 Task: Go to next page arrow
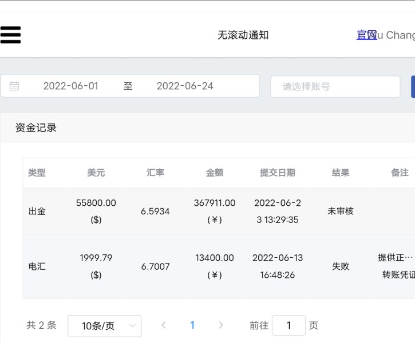pyautogui.click(x=221, y=325)
